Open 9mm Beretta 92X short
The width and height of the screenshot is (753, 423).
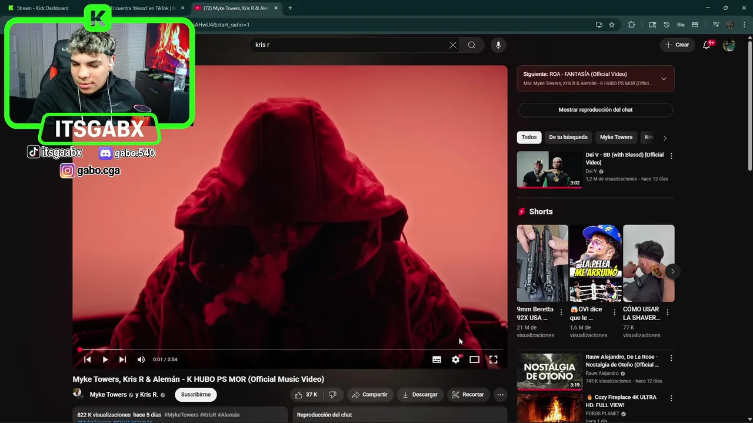(x=542, y=263)
